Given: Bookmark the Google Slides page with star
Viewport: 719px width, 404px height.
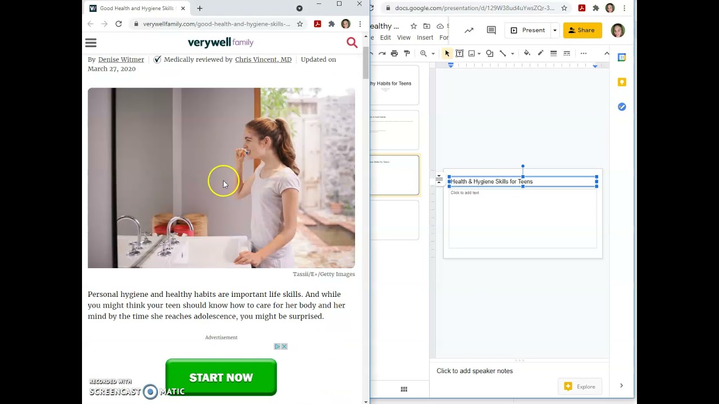Looking at the screenshot, I should pyautogui.click(x=564, y=8).
